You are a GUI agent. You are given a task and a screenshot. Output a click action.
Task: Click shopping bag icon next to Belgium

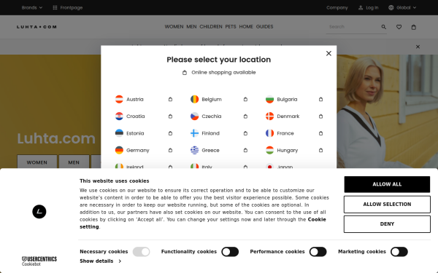coord(245,99)
